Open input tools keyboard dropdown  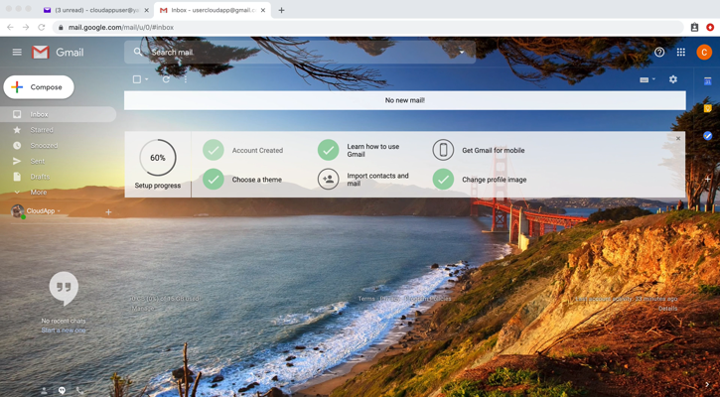click(647, 79)
